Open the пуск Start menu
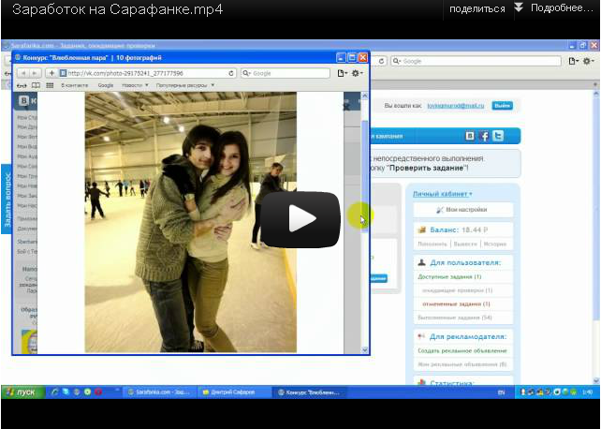 tap(23, 392)
